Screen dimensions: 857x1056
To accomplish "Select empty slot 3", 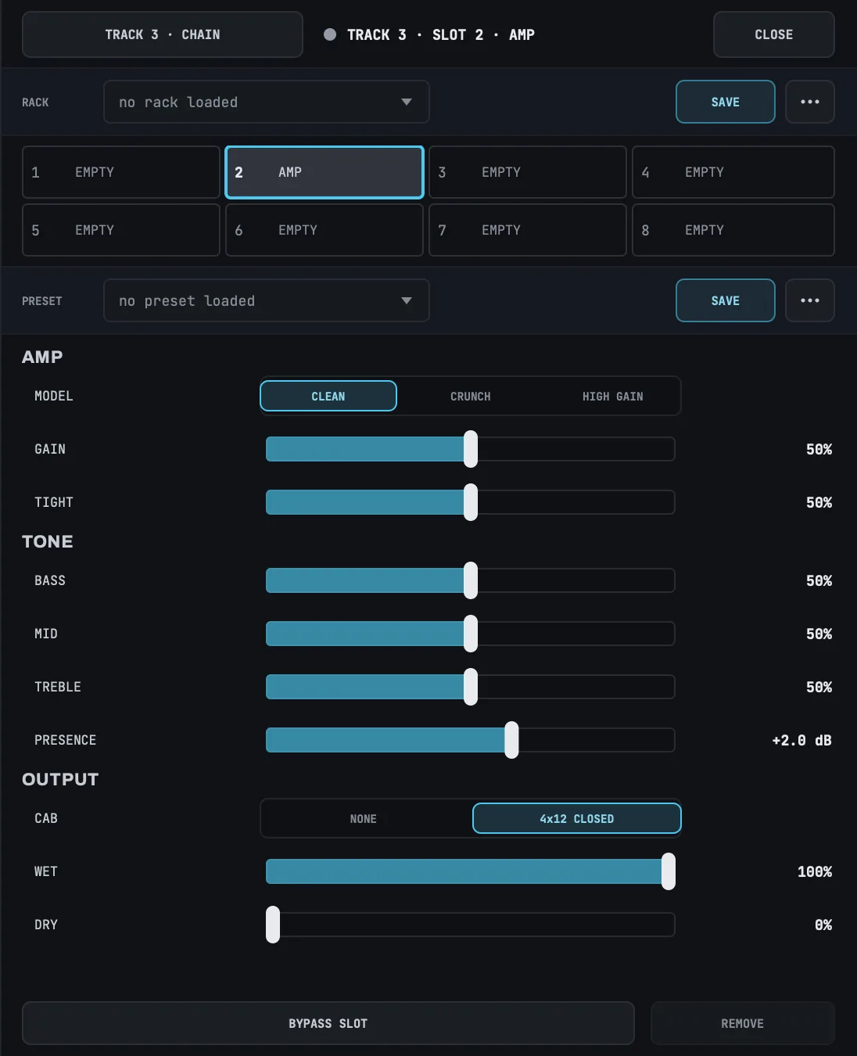I will 528,172.
